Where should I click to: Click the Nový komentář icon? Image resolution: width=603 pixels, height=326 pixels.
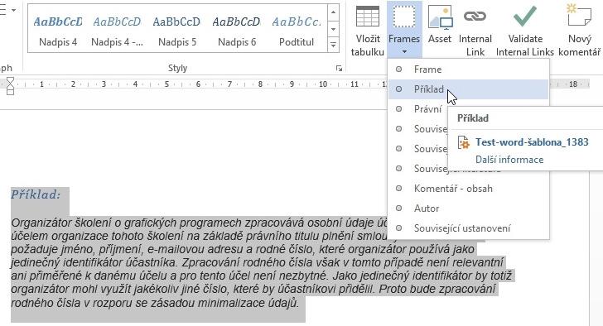pyautogui.click(x=579, y=16)
